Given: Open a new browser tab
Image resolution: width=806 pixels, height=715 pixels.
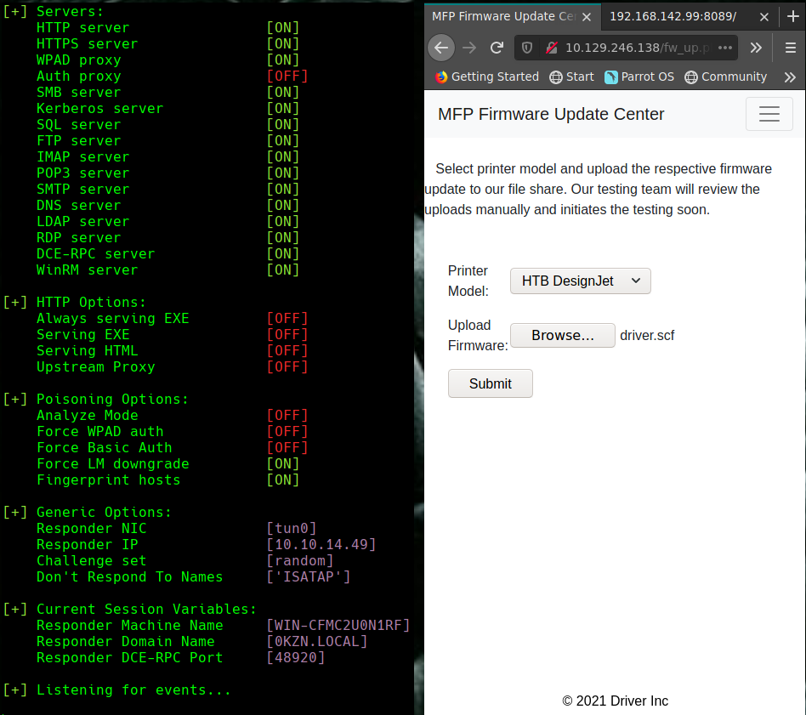Looking at the screenshot, I should coord(792,16).
